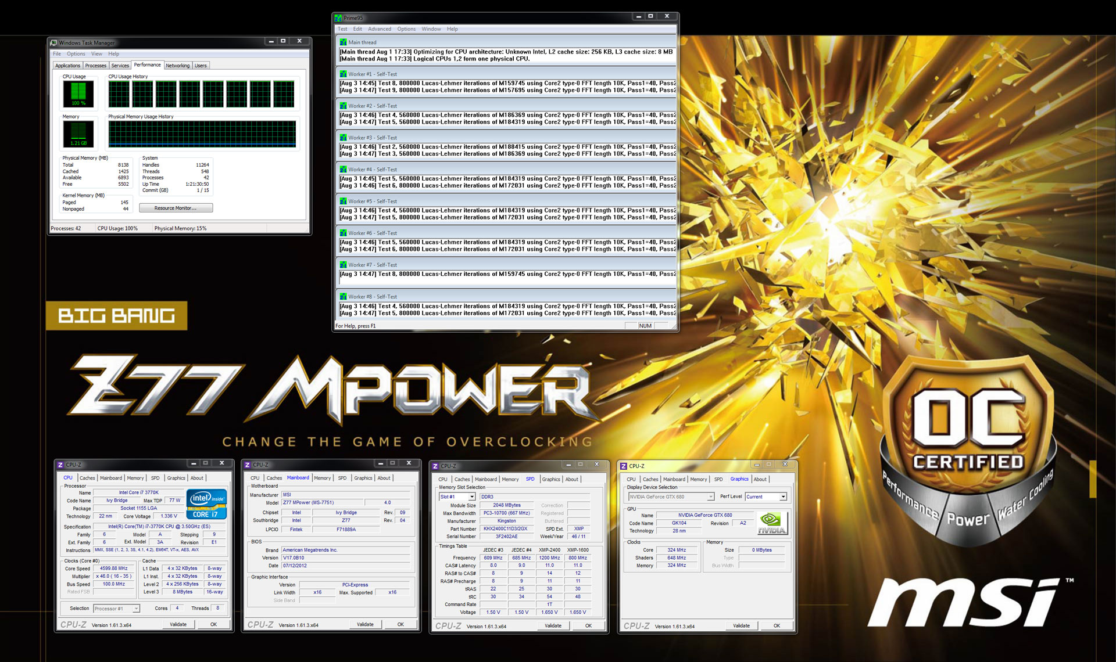Click the Worker #8 Self-Test window icon
The image size is (1116, 662).
(343, 297)
